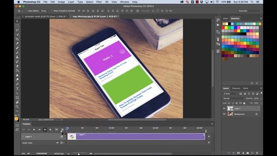Open the Layer menu
Viewport: 277px width, 156px height.
pos(71,2)
